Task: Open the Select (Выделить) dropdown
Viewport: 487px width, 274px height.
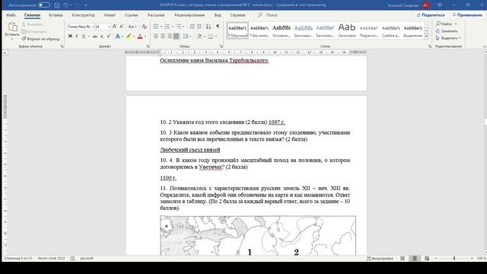Action: 448,38
